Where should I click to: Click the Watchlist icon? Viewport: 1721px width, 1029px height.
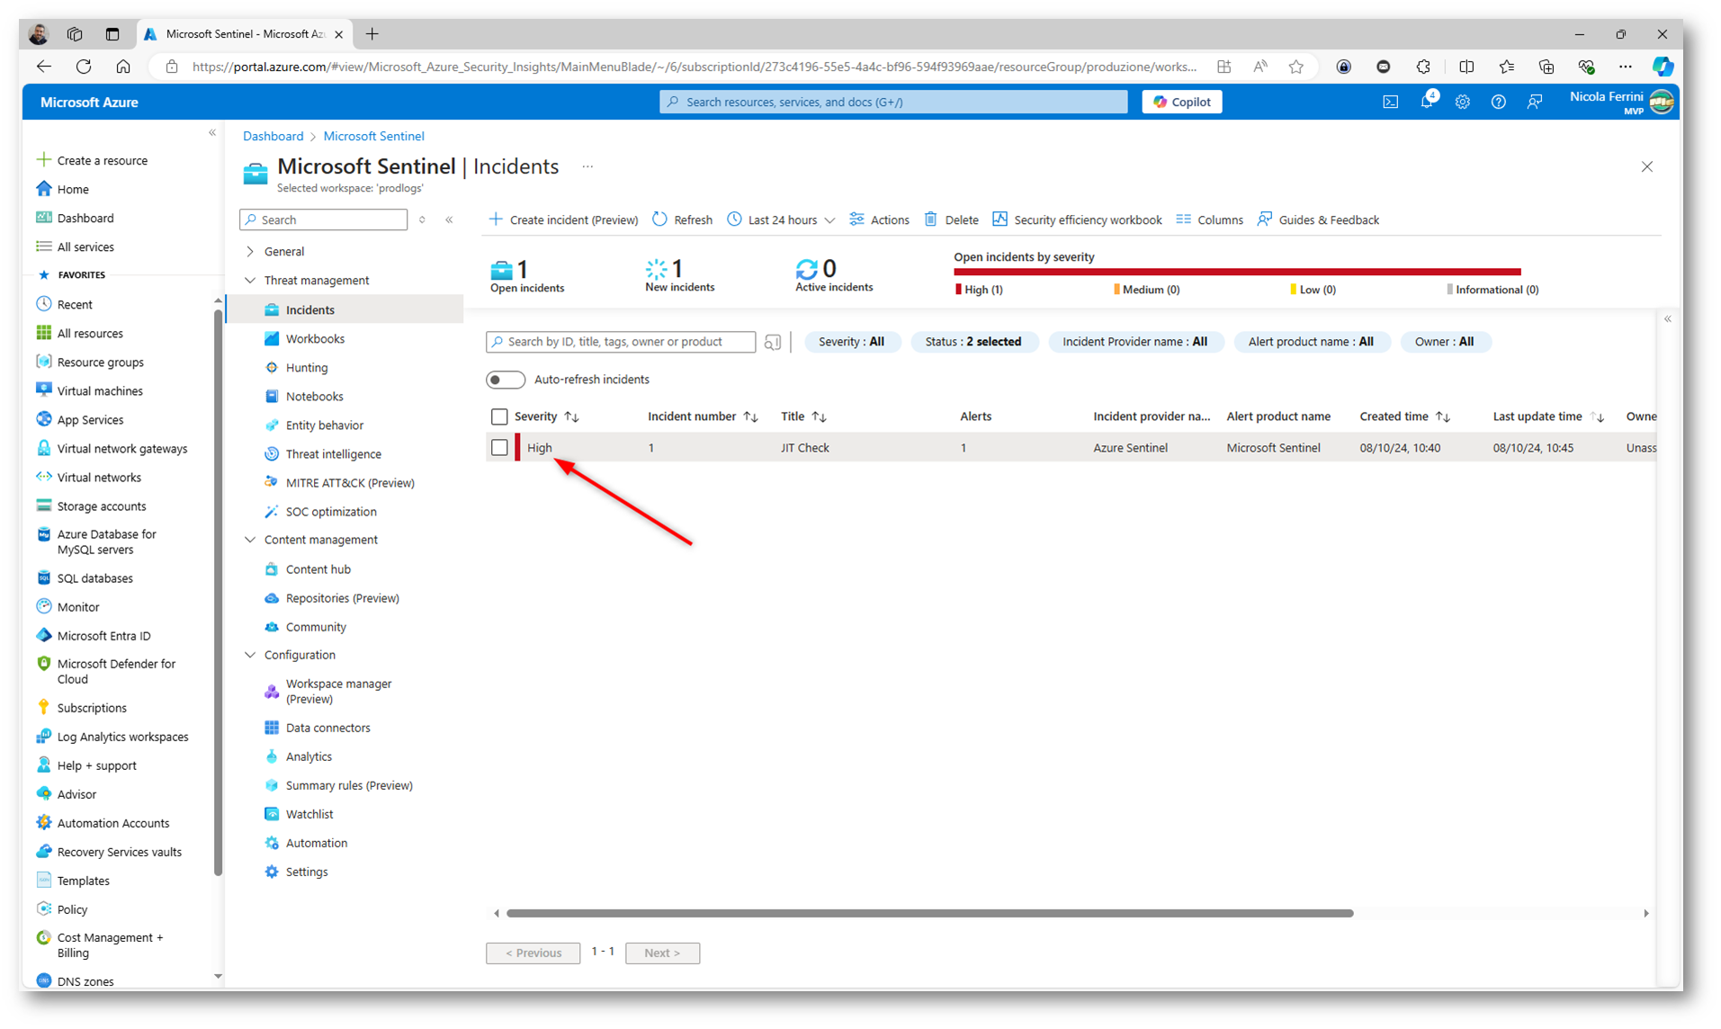272,813
